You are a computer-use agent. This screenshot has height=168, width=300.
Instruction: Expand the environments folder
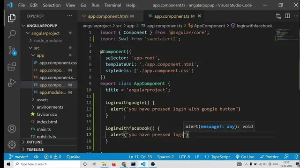click(x=50, y=107)
